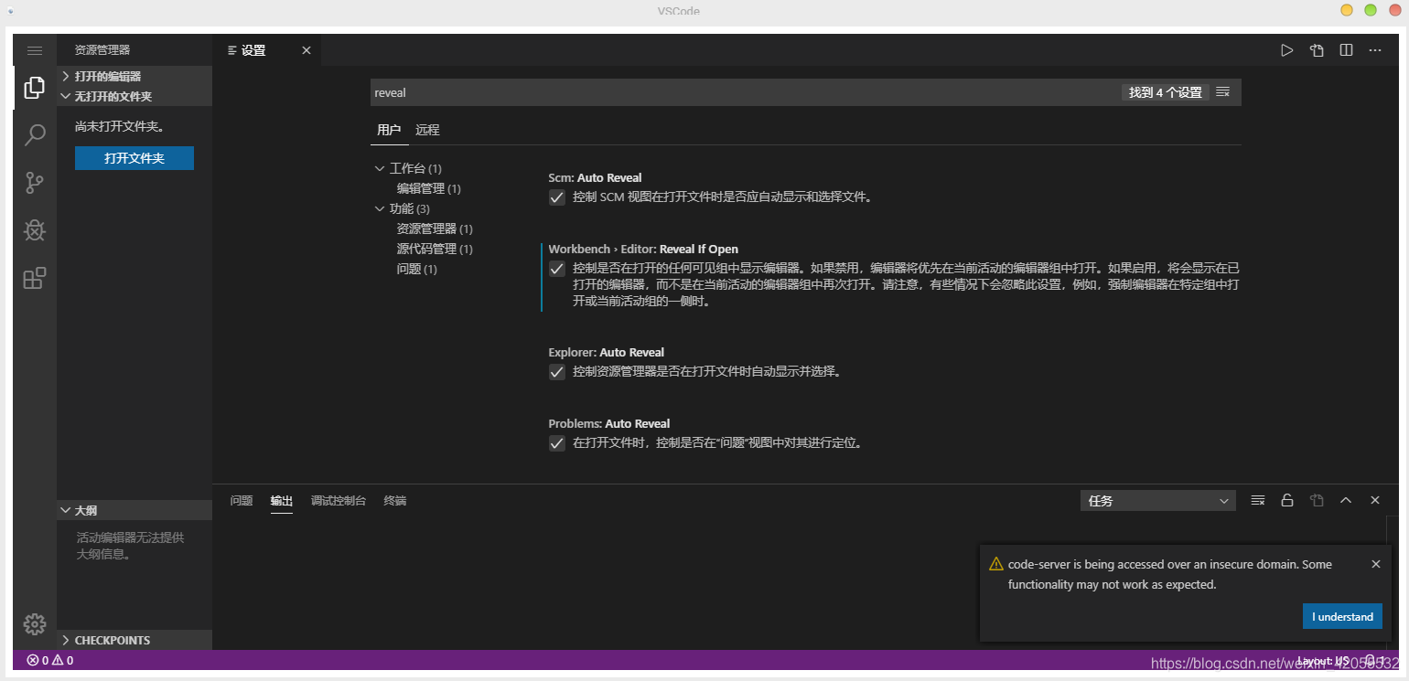Click the 打开文件夹 button
Image resolution: width=1409 pixels, height=681 pixels.
(x=134, y=158)
